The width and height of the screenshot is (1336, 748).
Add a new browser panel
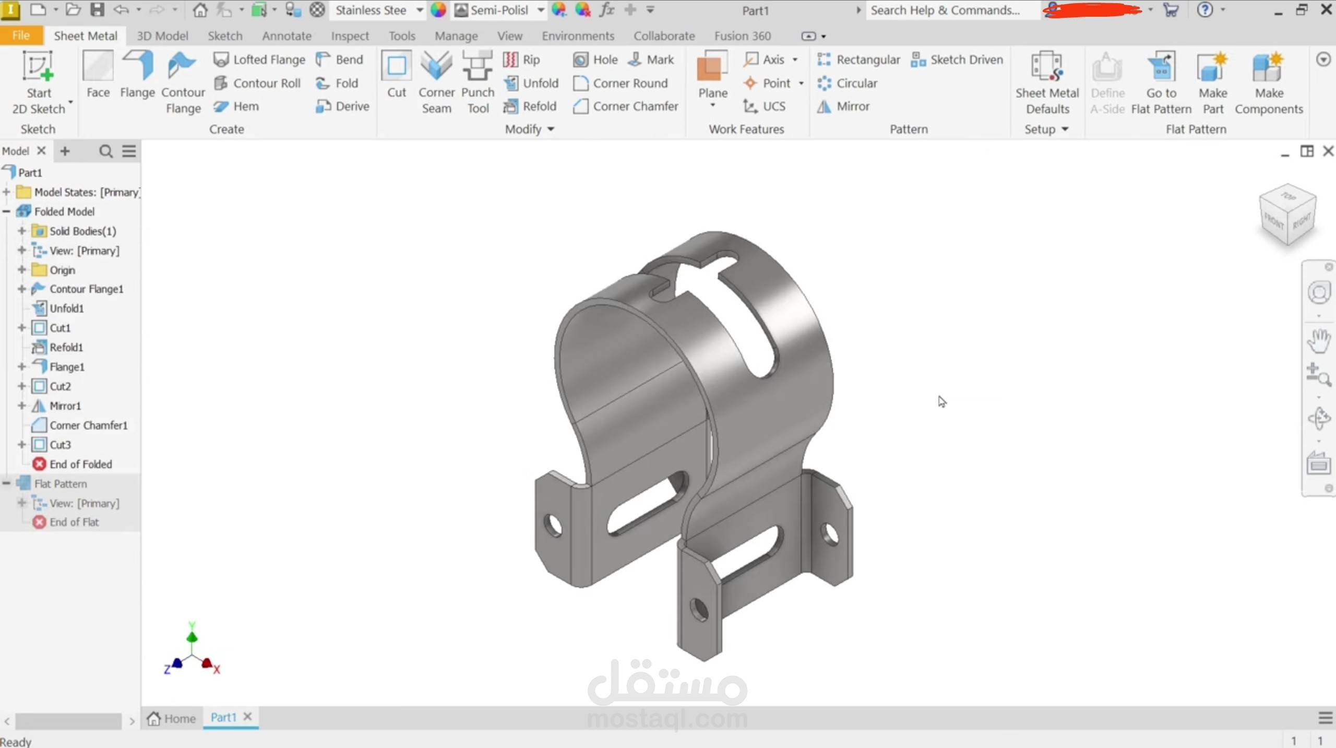click(x=65, y=151)
